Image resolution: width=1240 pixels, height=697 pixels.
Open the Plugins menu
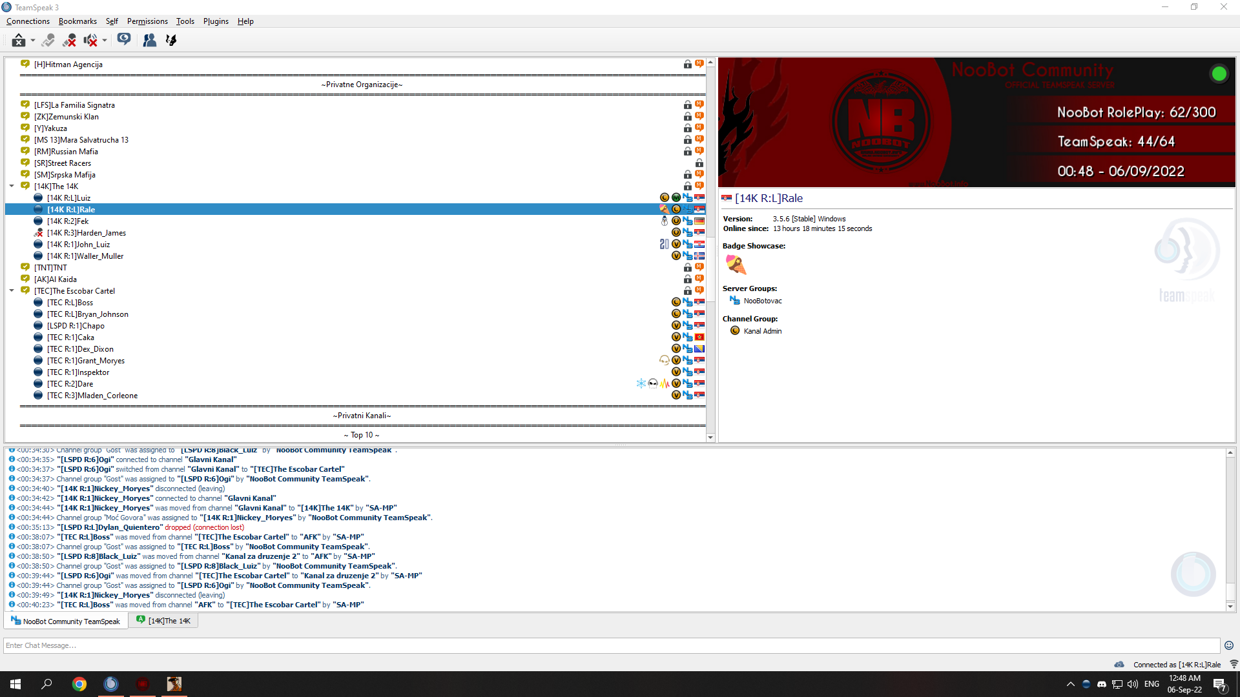pyautogui.click(x=216, y=21)
